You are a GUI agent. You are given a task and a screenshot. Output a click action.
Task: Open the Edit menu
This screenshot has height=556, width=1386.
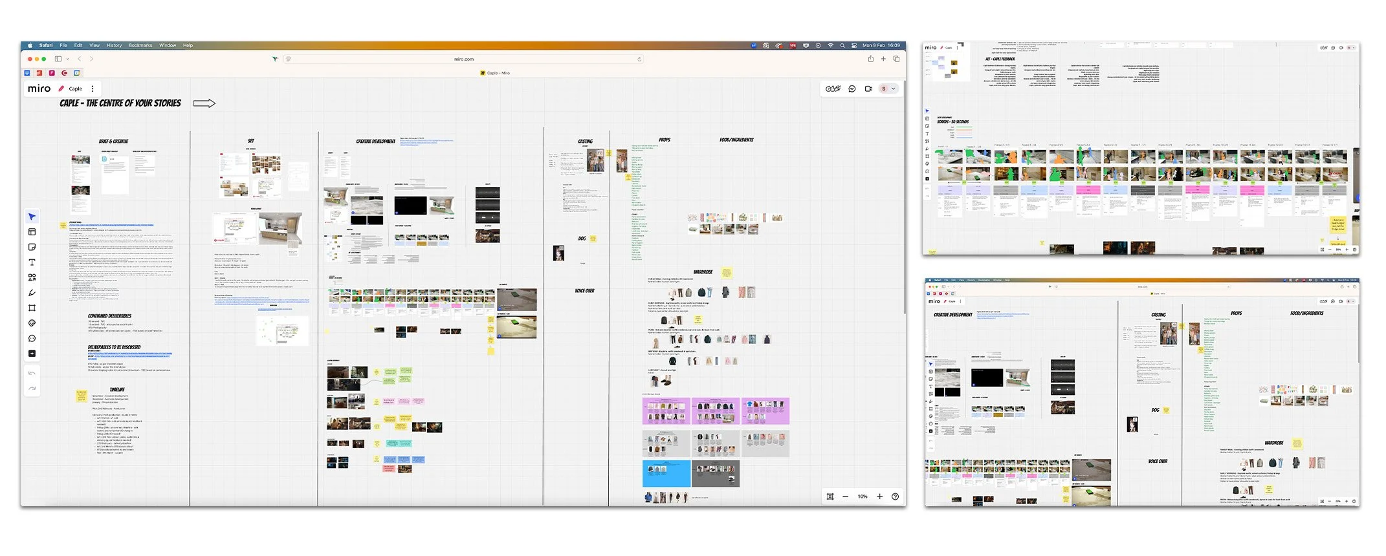pyautogui.click(x=78, y=45)
